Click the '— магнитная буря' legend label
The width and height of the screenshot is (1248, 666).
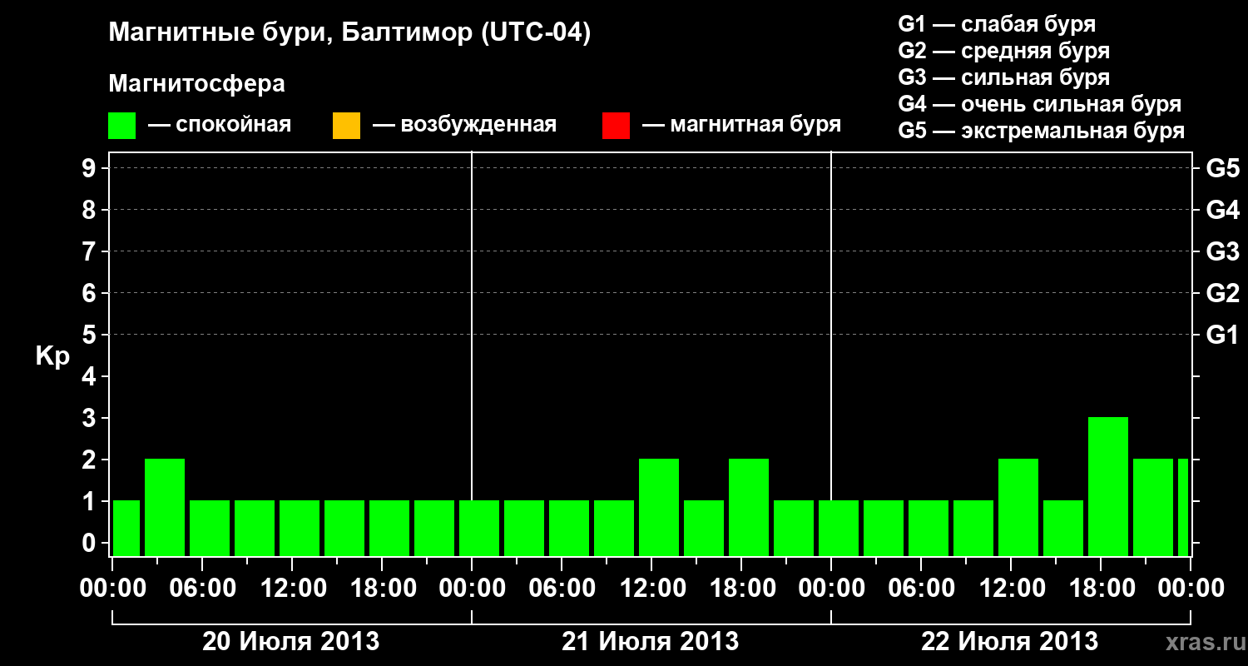coord(741,125)
